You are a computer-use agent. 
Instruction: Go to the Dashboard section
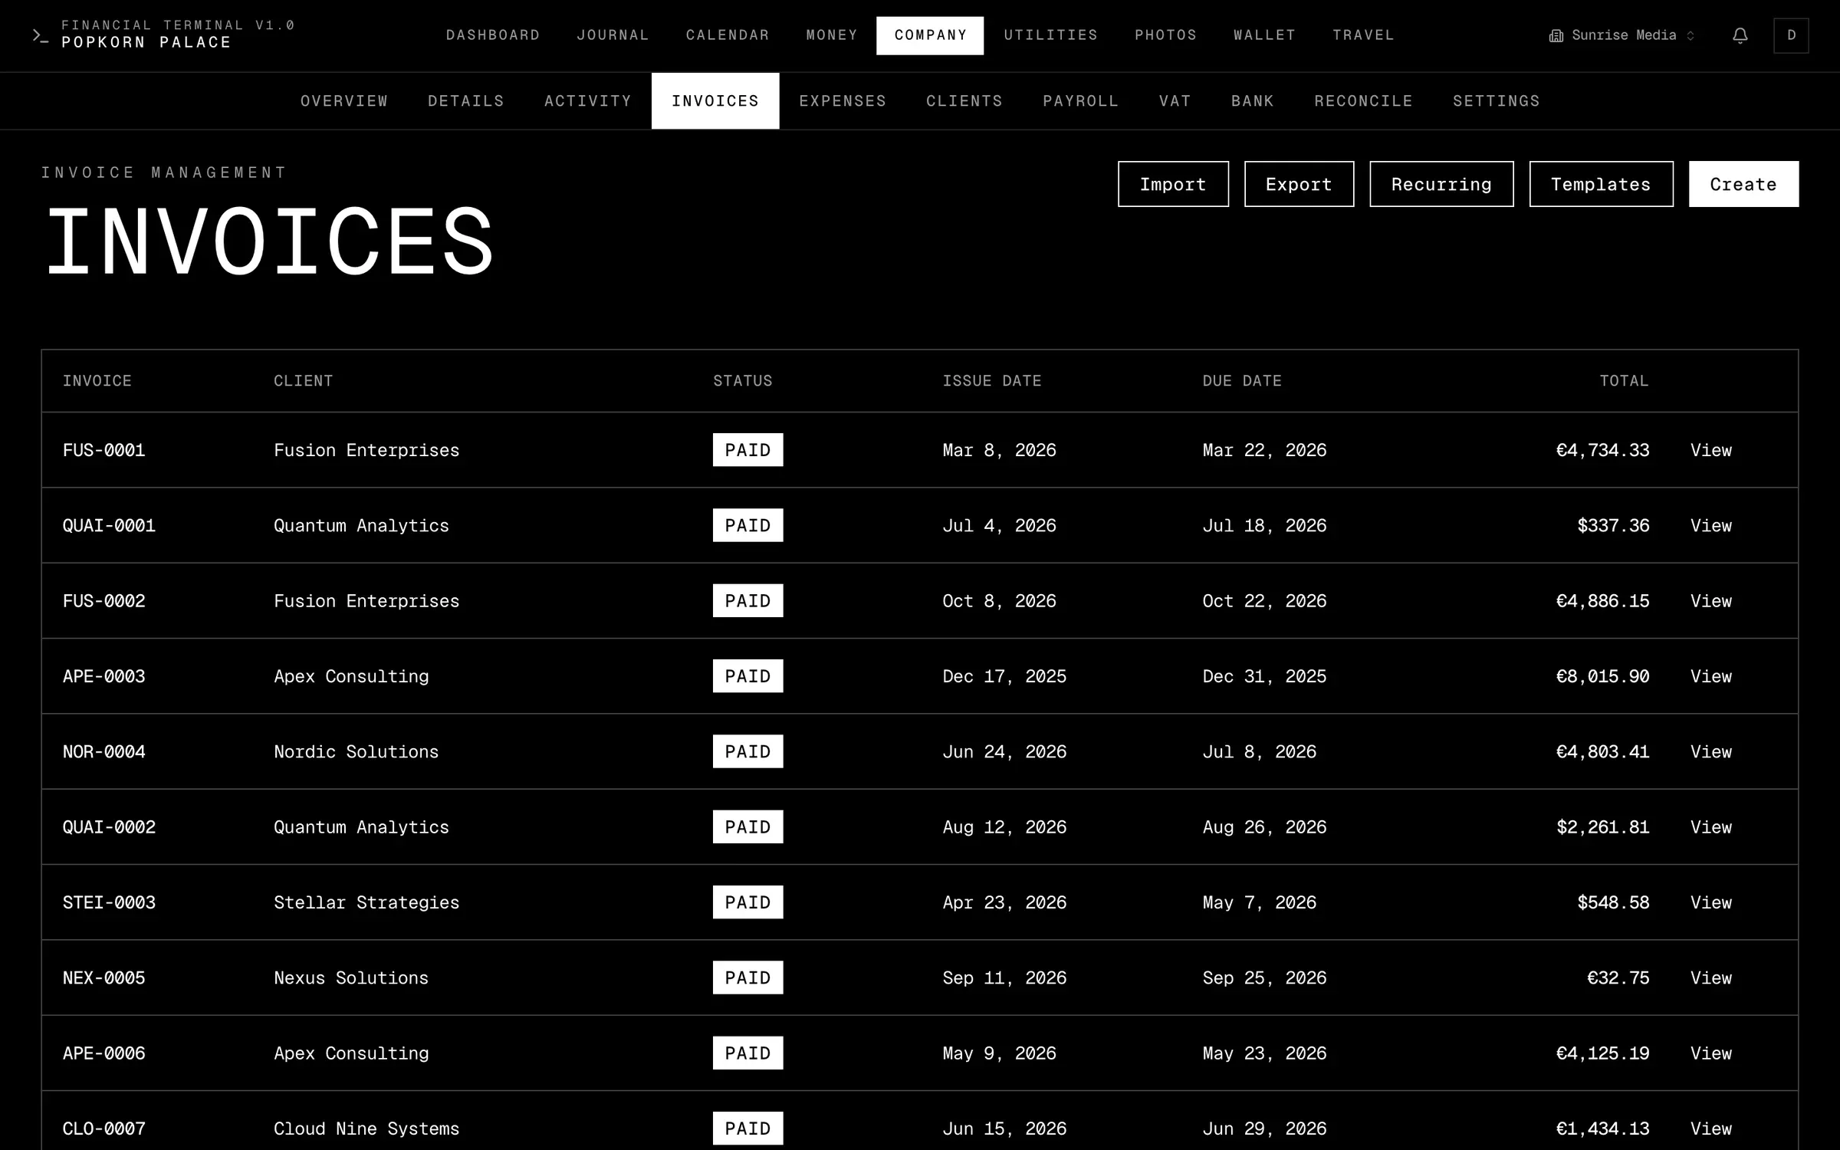click(493, 35)
